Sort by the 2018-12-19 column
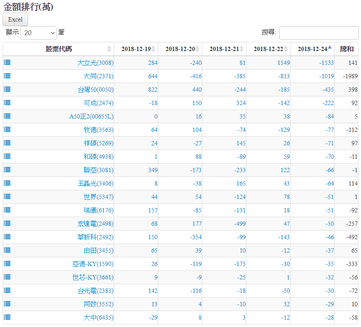This screenshot has width=361, height=327. pos(136,49)
